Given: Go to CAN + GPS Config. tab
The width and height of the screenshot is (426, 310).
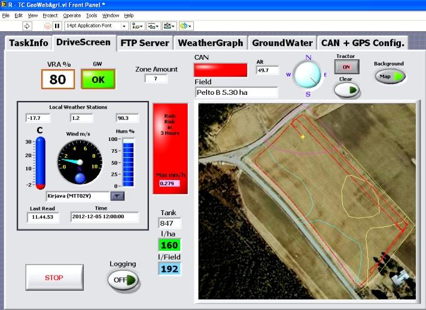Looking at the screenshot, I should click(x=363, y=43).
